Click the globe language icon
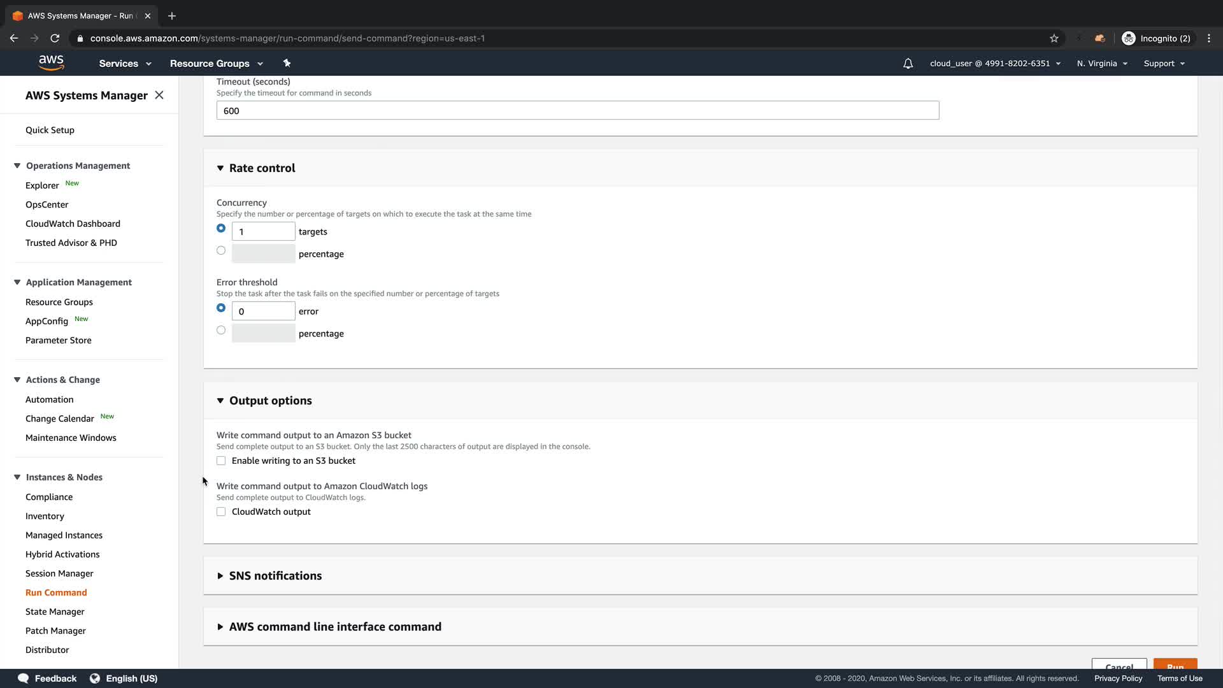This screenshot has height=688, width=1223. [95, 678]
